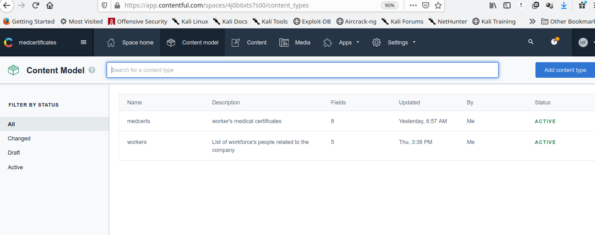Click the browser back arrow
595x235 pixels.
pos(6,5)
